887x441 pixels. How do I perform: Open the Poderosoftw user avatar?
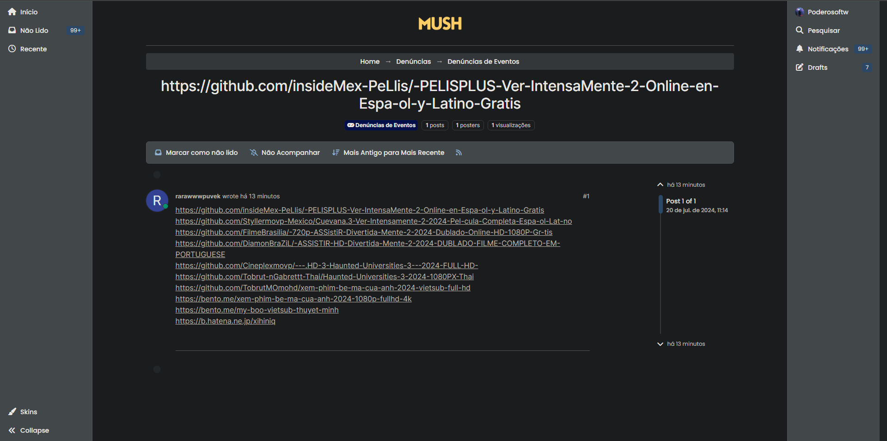coord(800,12)
